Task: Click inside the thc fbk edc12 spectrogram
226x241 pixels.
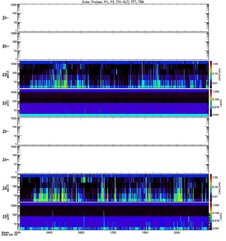Action: click(x=114, y=188)
